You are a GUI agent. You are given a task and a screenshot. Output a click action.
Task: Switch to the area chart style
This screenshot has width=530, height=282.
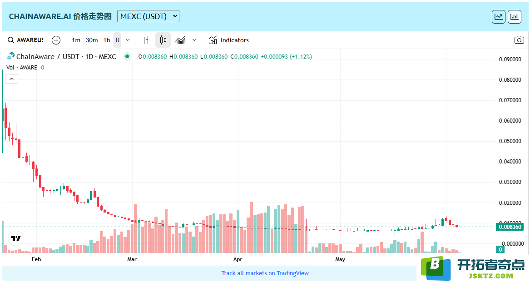180,40
